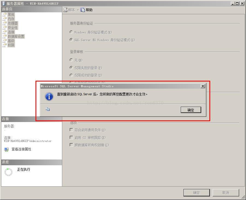The width and height of the screenshot is (246, 200).
Task: Select the 常规 page icon
Action: pos(4,15)
